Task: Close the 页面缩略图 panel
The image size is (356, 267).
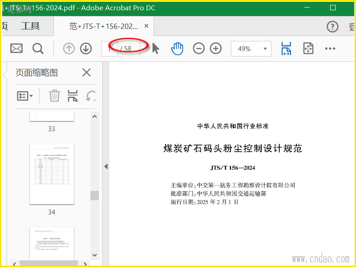Action: click(x=86, y=73)
